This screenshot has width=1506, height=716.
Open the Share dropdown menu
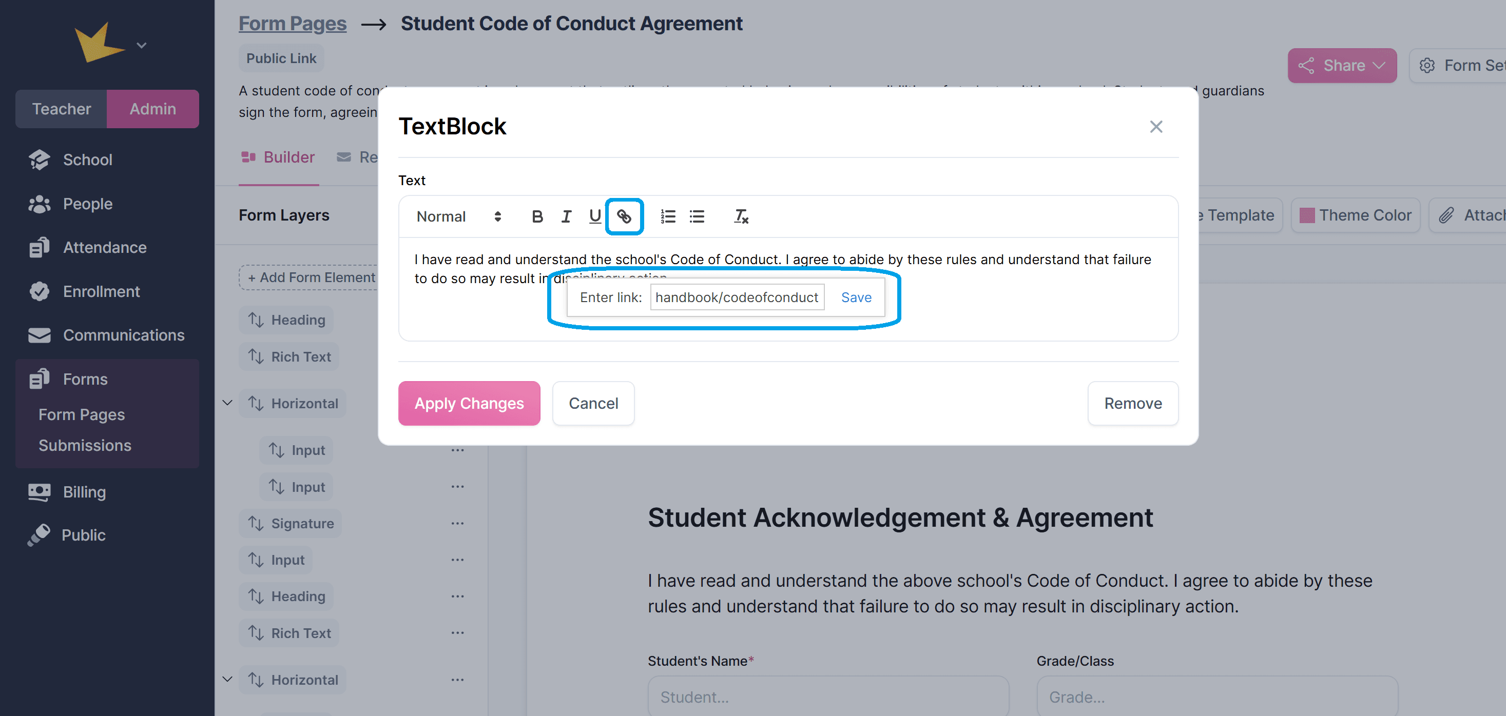(x=1341, y=66)
